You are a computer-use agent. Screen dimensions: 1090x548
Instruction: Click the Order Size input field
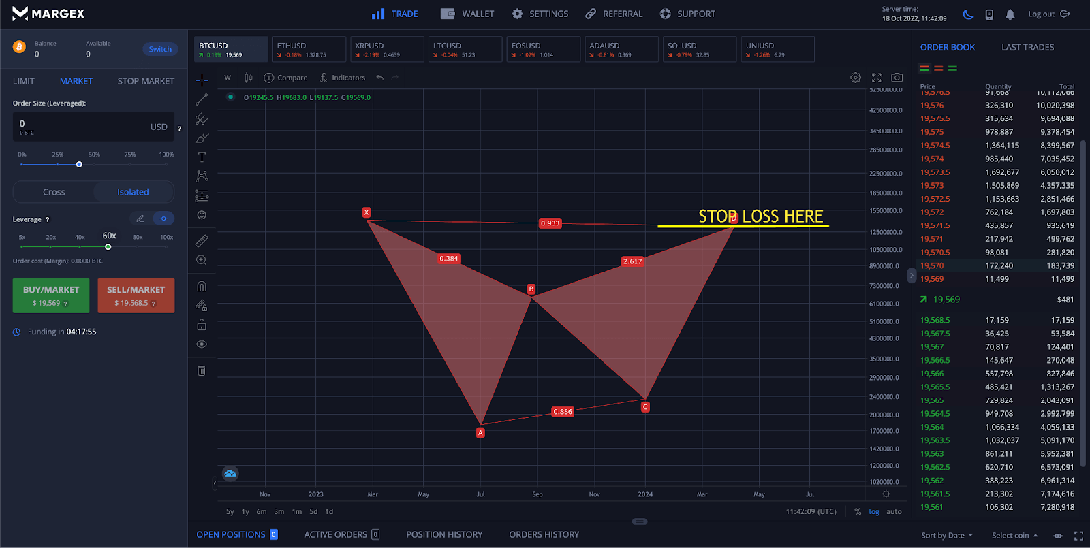click(x=82, y=127)
